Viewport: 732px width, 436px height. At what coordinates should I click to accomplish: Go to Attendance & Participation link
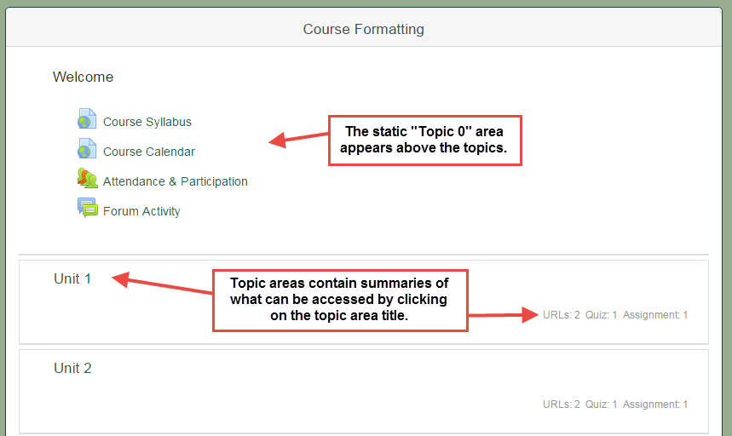[176, 181]
